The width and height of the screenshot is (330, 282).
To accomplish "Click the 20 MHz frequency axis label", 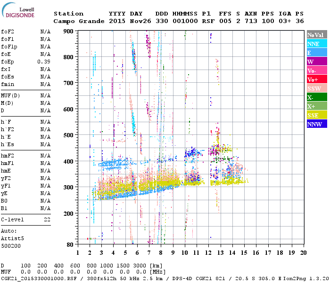I will [x=303, y=253].
